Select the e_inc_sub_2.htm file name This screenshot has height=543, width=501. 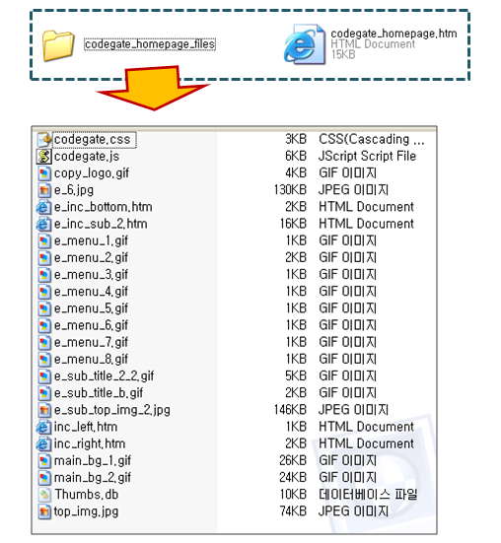(101, 224)
